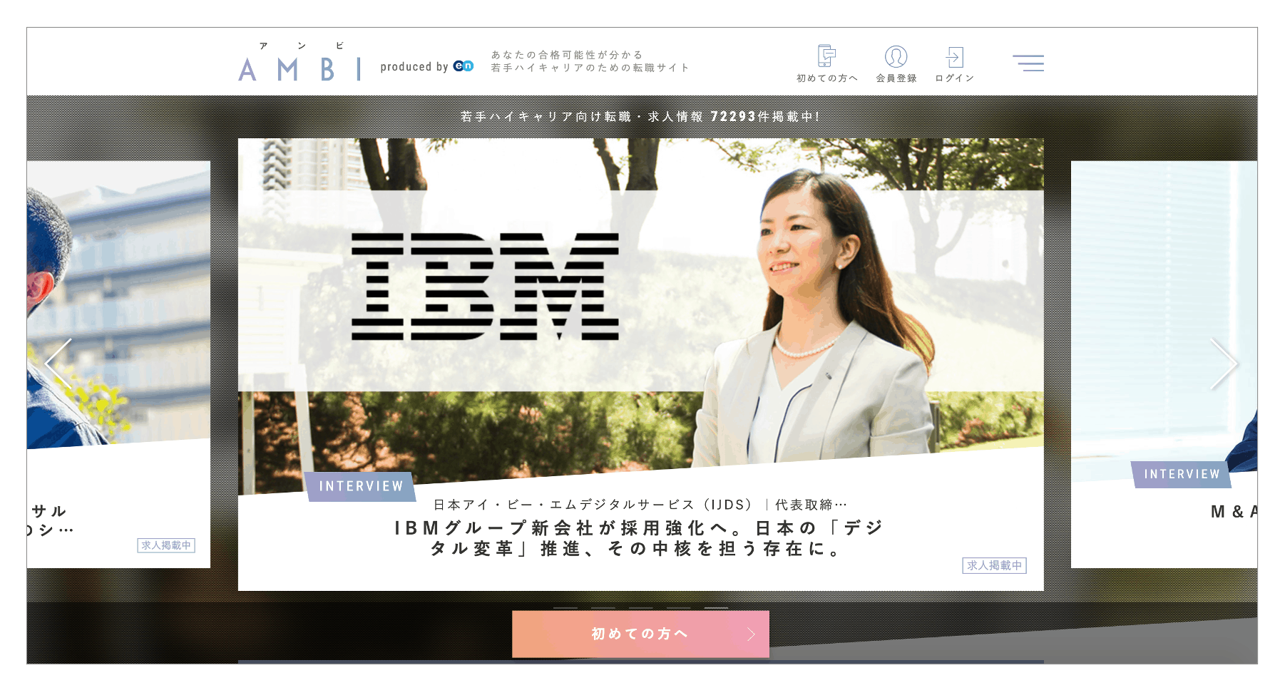Open the headline IBMグループ新会社が採用強化へ
Screen dimensions: 1285x690
pos(640,538)
